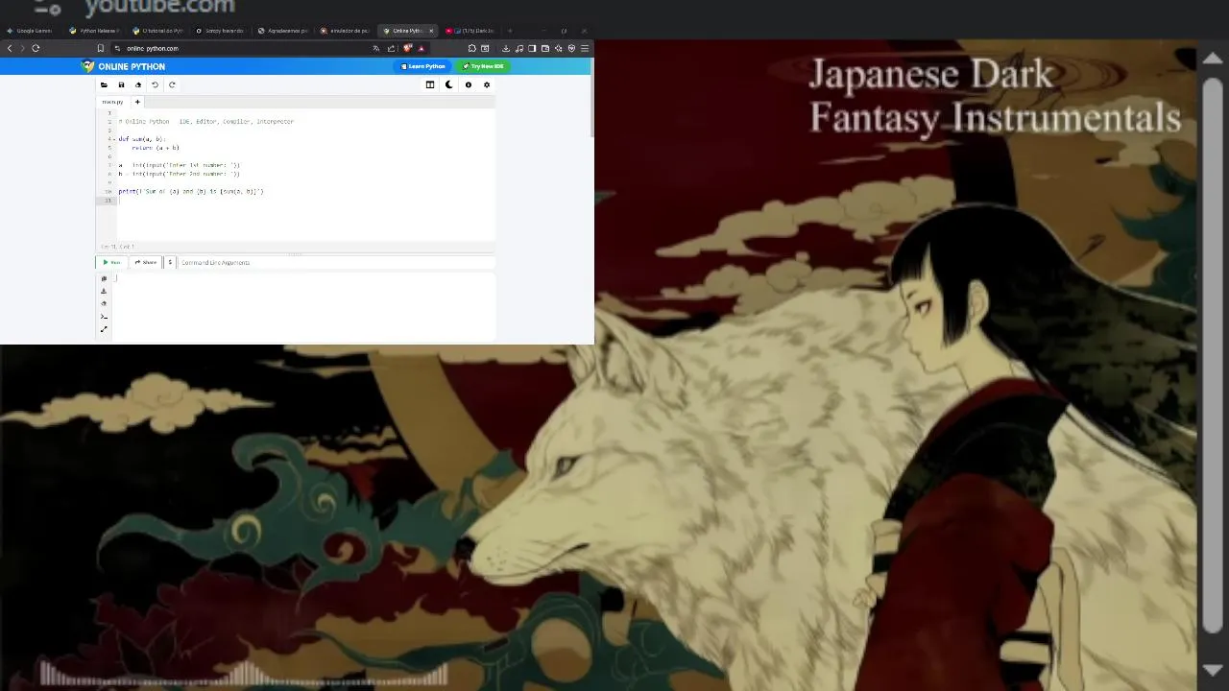
Task: Share the code
Action: point(146,262)
